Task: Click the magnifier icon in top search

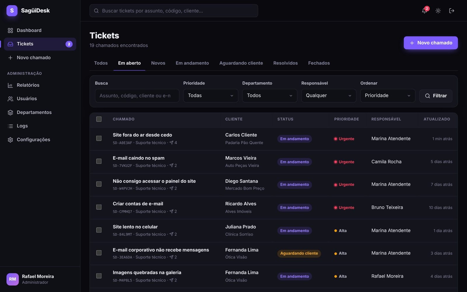Action: 96,11
